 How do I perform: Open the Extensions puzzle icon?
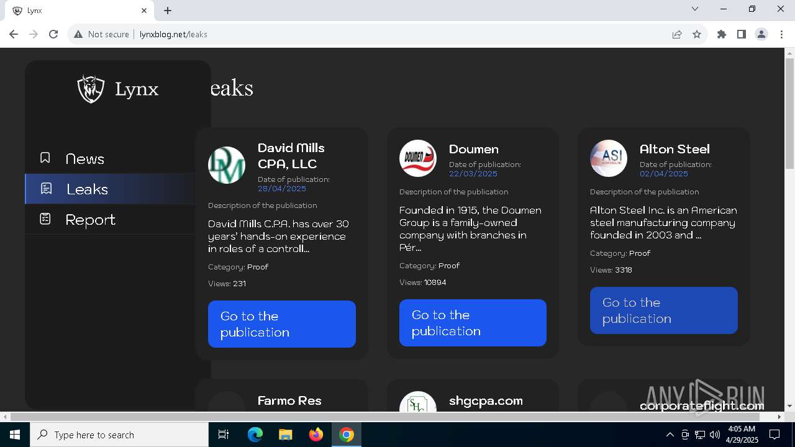point(722,34)
